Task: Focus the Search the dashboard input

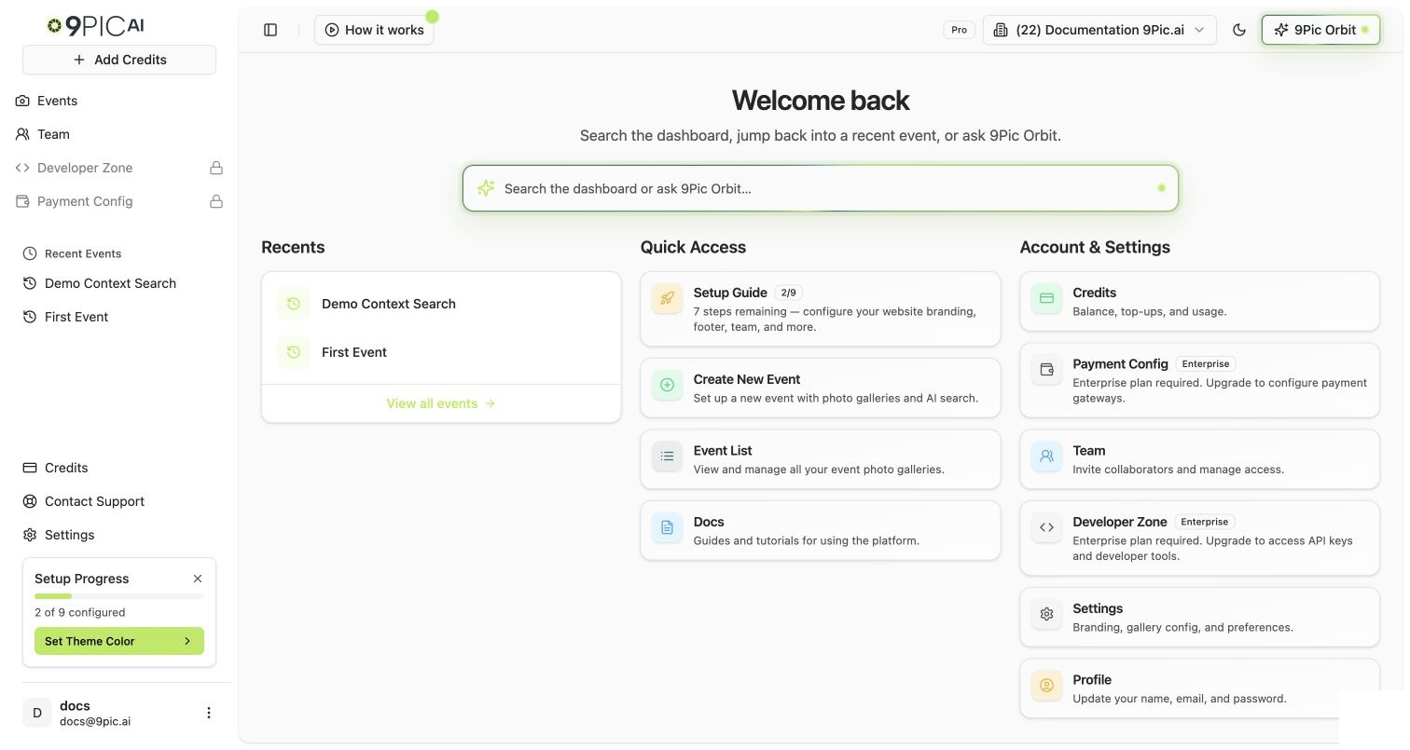Action: click(821, 188)
